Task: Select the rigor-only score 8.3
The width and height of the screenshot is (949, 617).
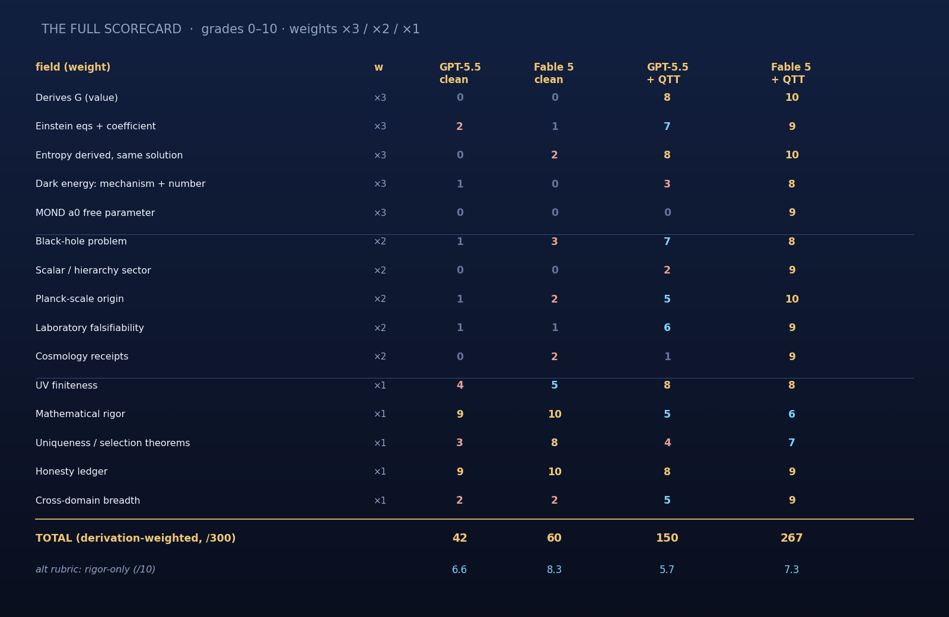Action: click(x=555, y=570)
